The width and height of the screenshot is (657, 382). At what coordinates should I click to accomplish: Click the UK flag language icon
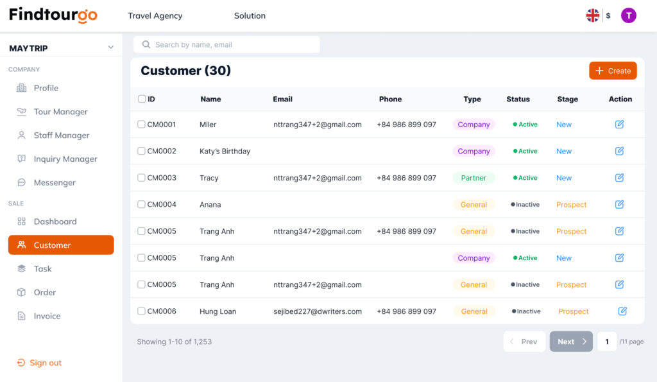click(592, 15)
